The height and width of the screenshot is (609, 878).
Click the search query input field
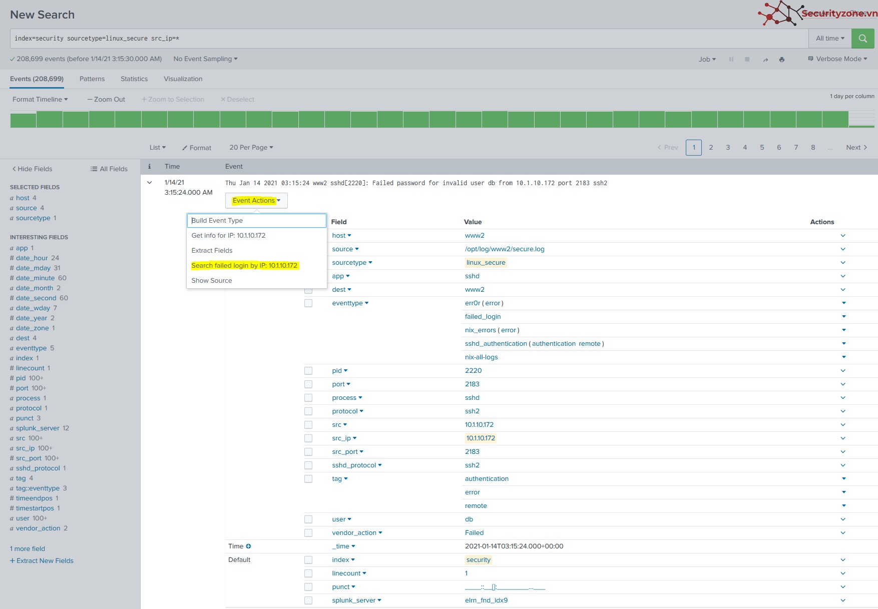(409, 39)
